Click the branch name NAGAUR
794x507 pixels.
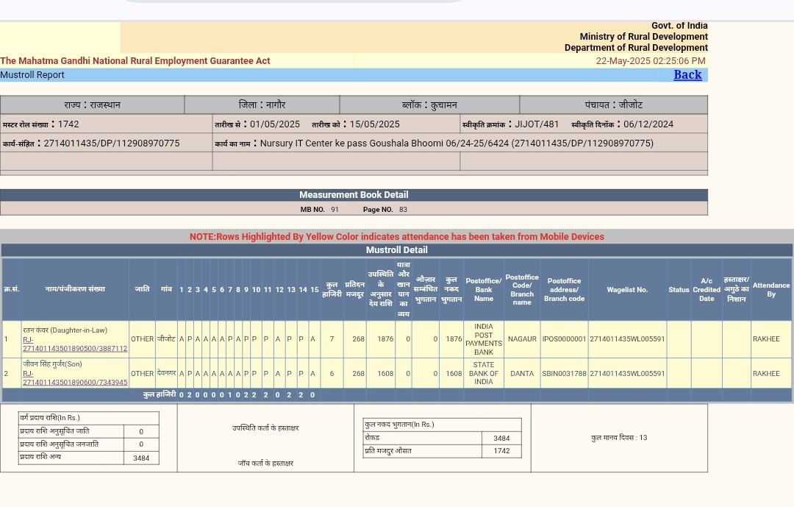[x=522, y=339]
